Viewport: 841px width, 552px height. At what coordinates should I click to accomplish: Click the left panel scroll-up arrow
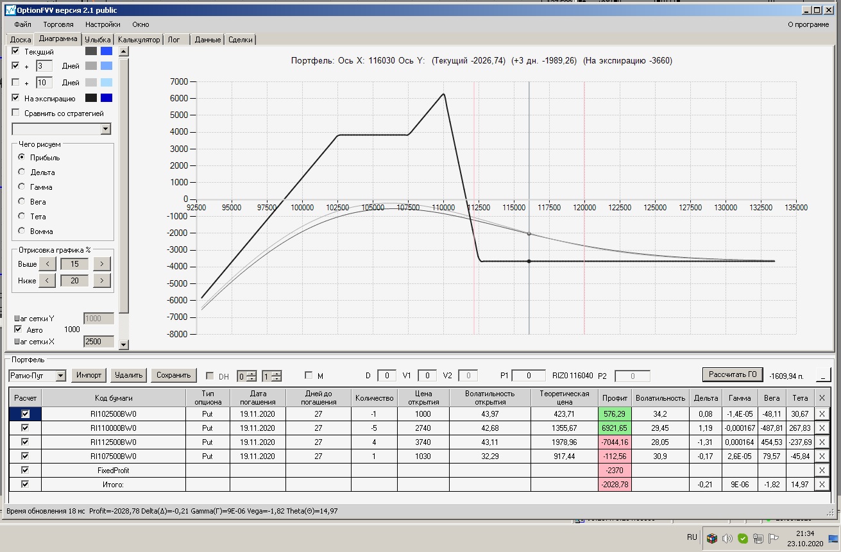(124, 51)
